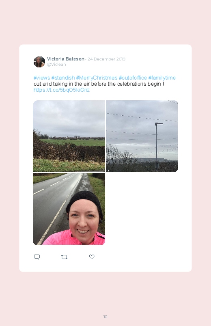Image resolution: width=211 pixels, height=326 pixels.
Task: Open the 24 December 2019 timestamp
Action: click(x=106, y=59)
